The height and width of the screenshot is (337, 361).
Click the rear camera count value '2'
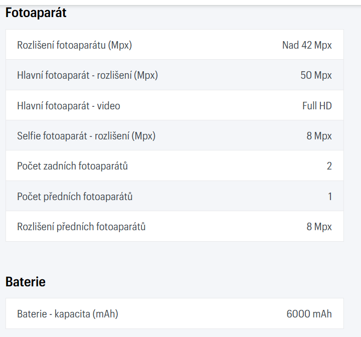pyautogui.click(x=329, y=166)
